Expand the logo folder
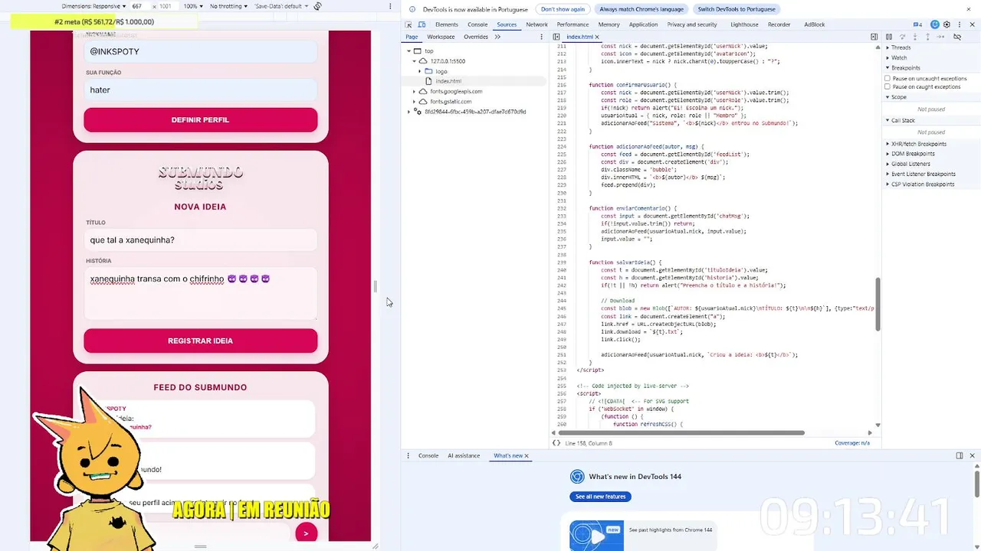 pyautogui.click(x=421, y=71)
